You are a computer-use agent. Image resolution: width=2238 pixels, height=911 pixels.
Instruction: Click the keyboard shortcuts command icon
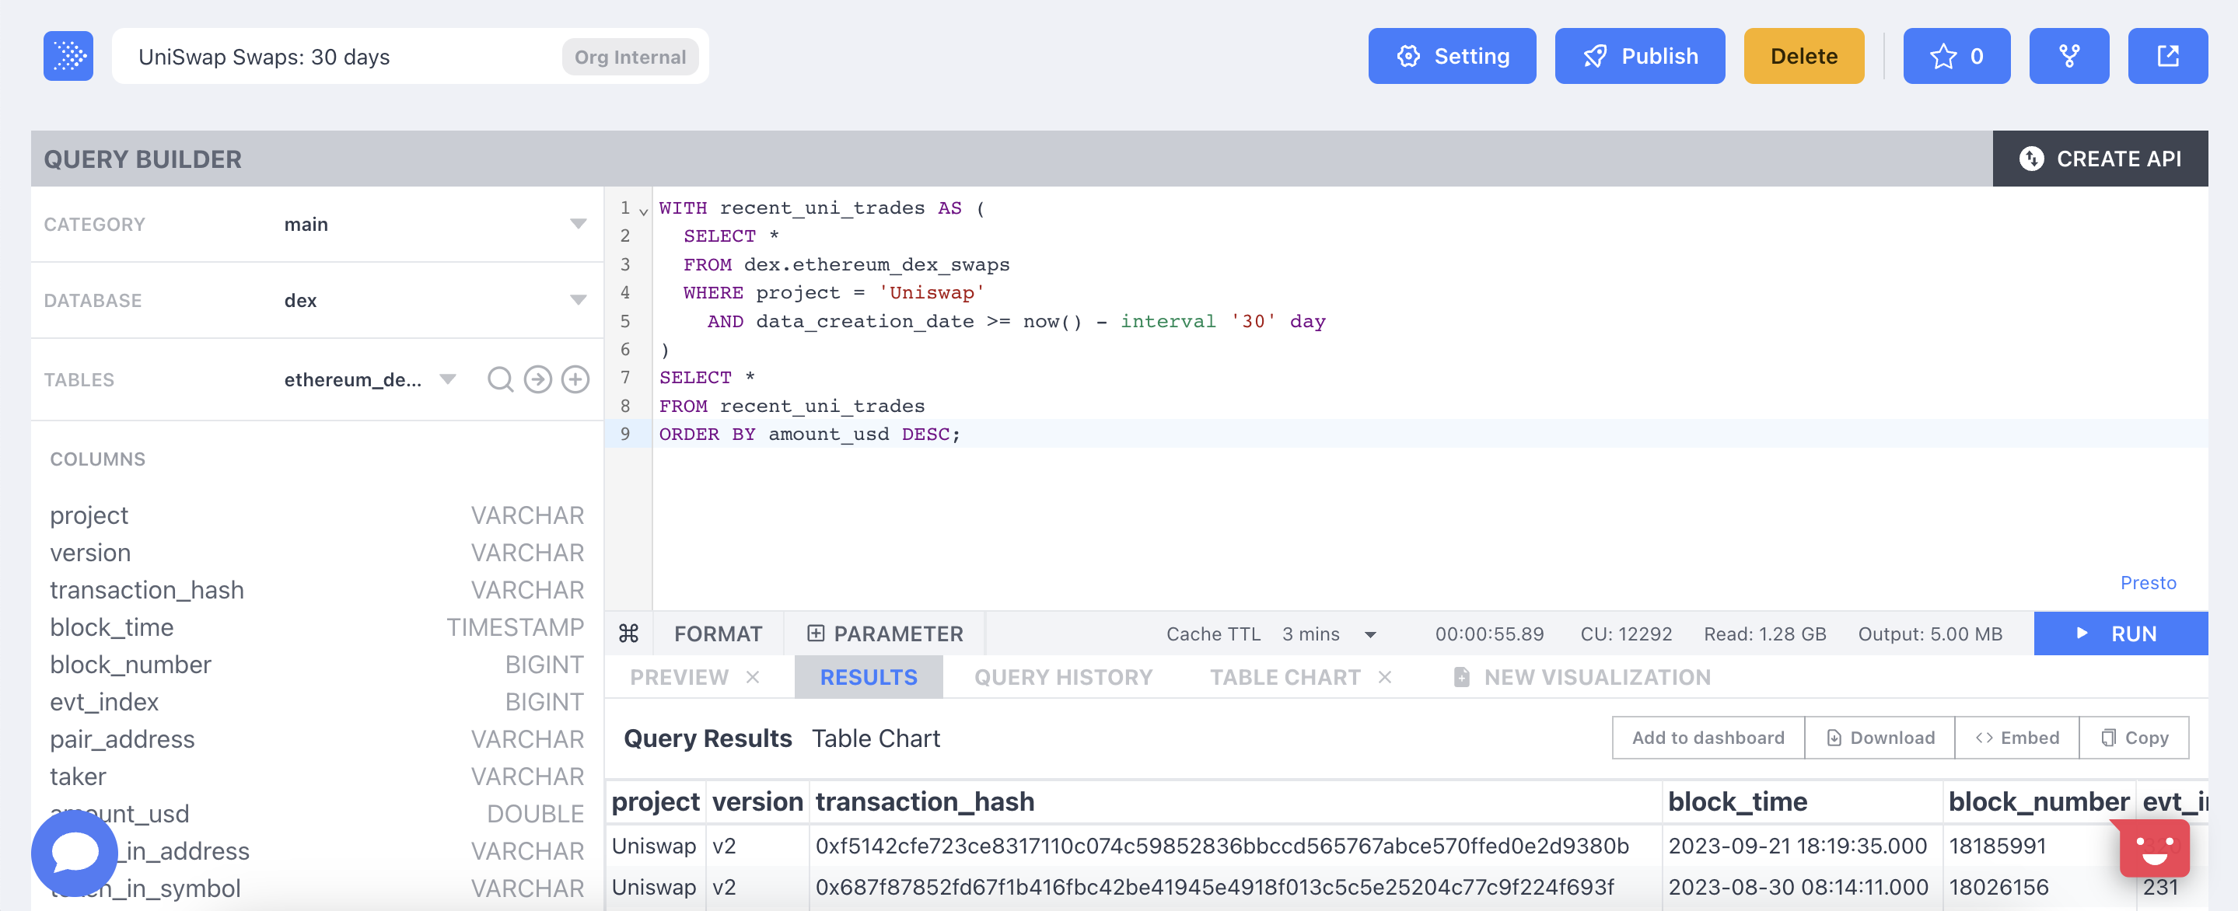click(628, 634)
